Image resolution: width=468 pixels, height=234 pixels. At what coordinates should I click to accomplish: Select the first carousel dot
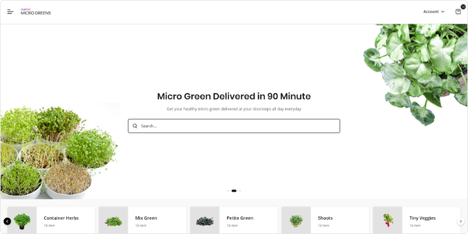[x=228, y=191]
